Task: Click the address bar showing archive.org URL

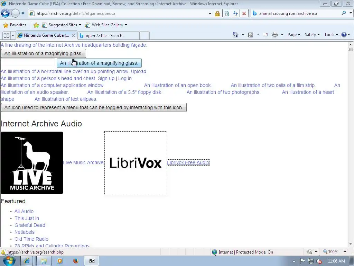Action: click(x=118, y=14)
